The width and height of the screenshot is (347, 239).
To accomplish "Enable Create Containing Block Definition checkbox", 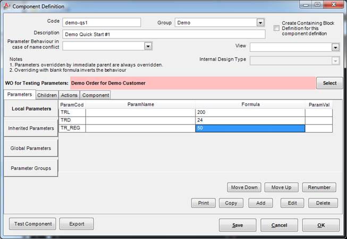I will click(x=276, y=28).
